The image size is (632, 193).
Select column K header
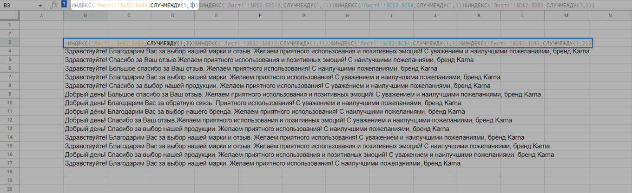(479, 16)
